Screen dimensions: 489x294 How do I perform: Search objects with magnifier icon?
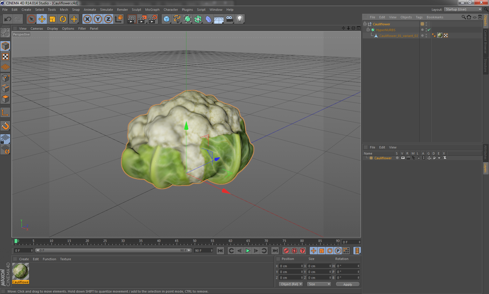[464, 17]
